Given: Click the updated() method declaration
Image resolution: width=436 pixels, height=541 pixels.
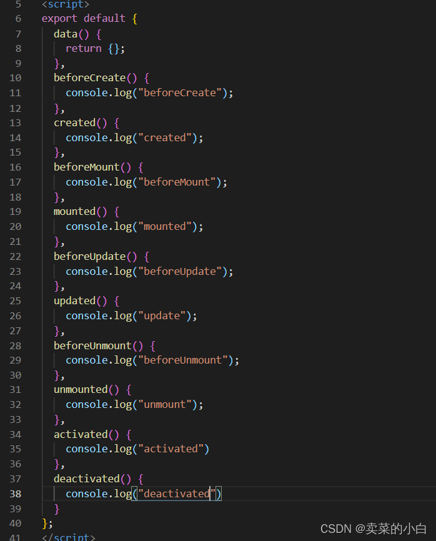Looking at the screenshot, I should point(87,301).
